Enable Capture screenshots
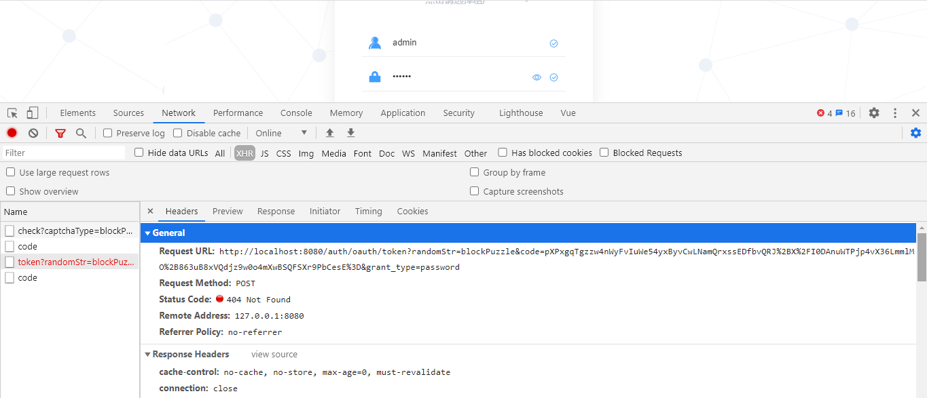Screen dimensions: 927x398 click(474, 191)
